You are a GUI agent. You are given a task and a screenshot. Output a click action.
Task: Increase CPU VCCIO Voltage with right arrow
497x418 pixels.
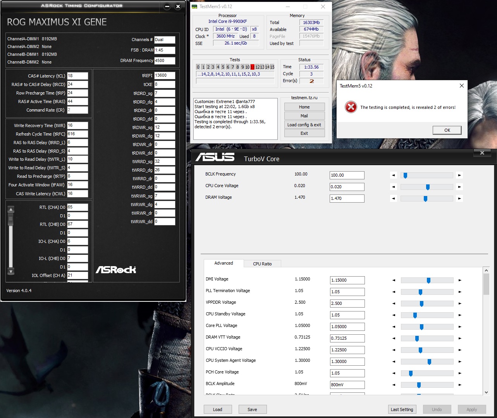tap(460, 350)
